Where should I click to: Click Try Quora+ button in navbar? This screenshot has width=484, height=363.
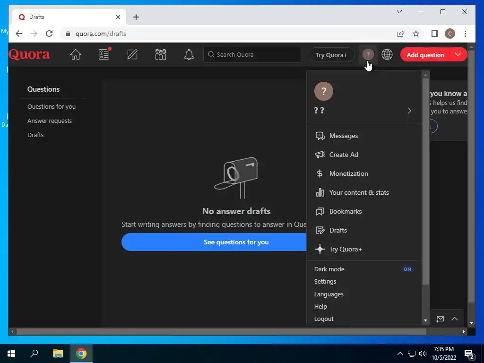coord(331,55)
